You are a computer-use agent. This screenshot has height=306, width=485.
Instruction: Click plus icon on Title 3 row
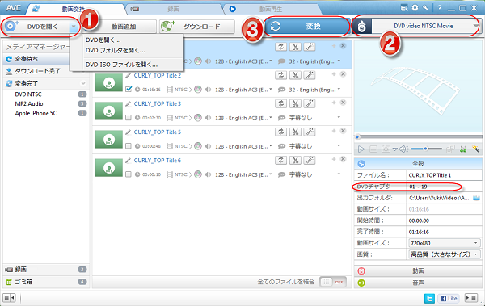tap(334, 103)
